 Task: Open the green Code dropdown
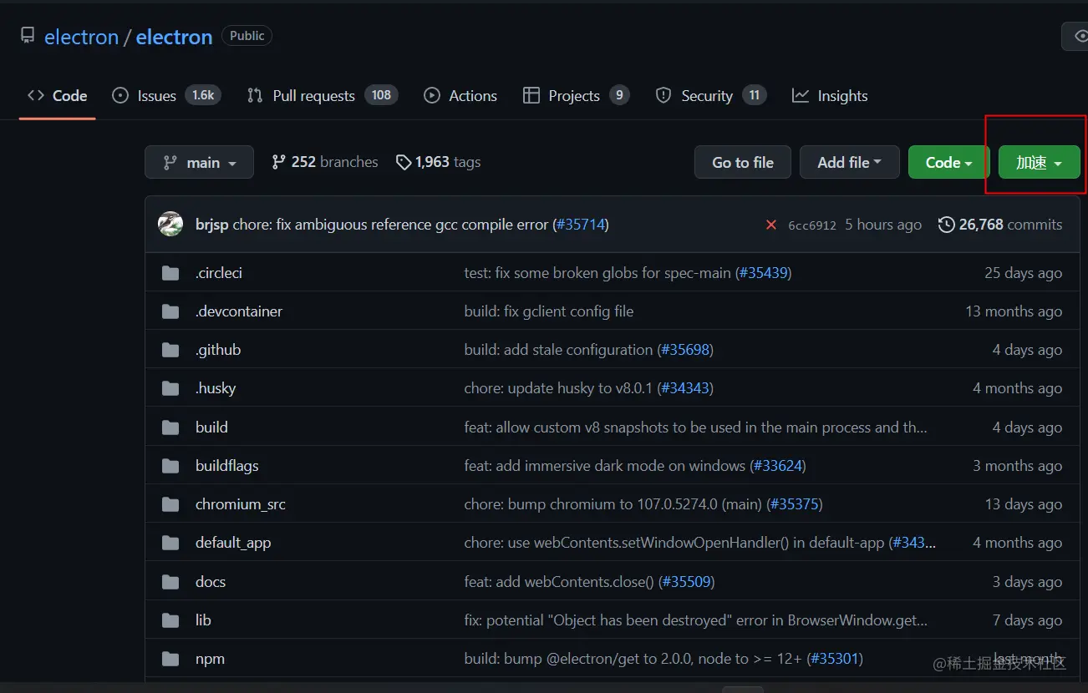pyautogui.click(x=948, y=163)
